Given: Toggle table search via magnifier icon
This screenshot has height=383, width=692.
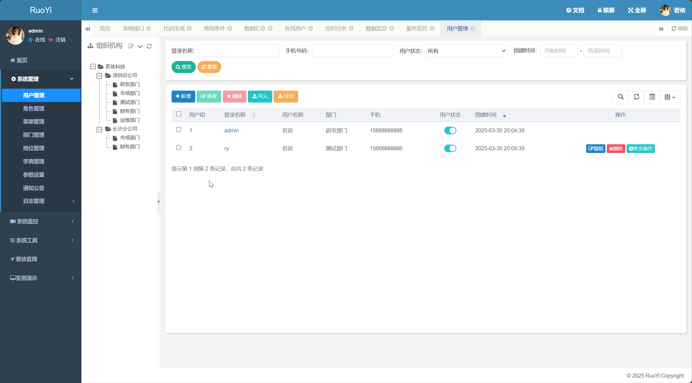Looking at the screenshot, I should tap(621, 97).
